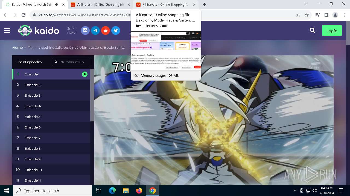This screenshot has height=196, width=350.
Task: Go back in browser history
Action: (x=6, y=15)
